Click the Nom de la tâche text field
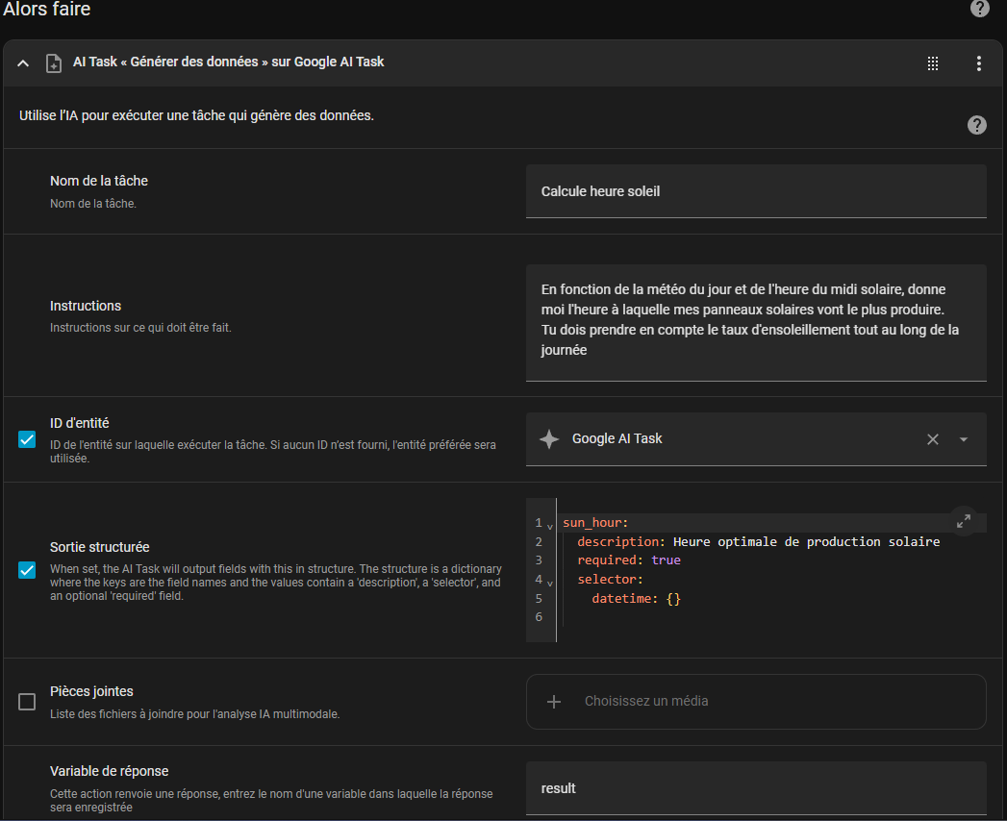This screenshot has height=821, width=1007. (755, 191)
